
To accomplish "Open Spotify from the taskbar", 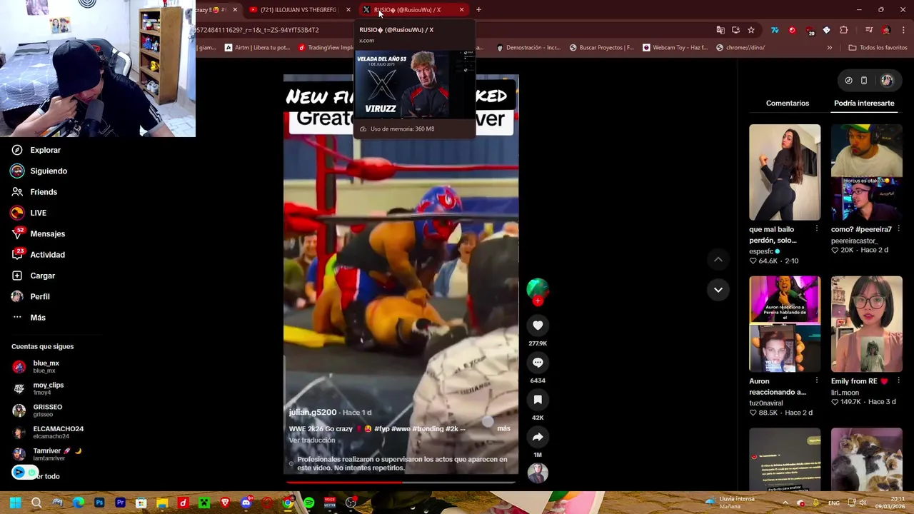I will [x=308, y=503].
